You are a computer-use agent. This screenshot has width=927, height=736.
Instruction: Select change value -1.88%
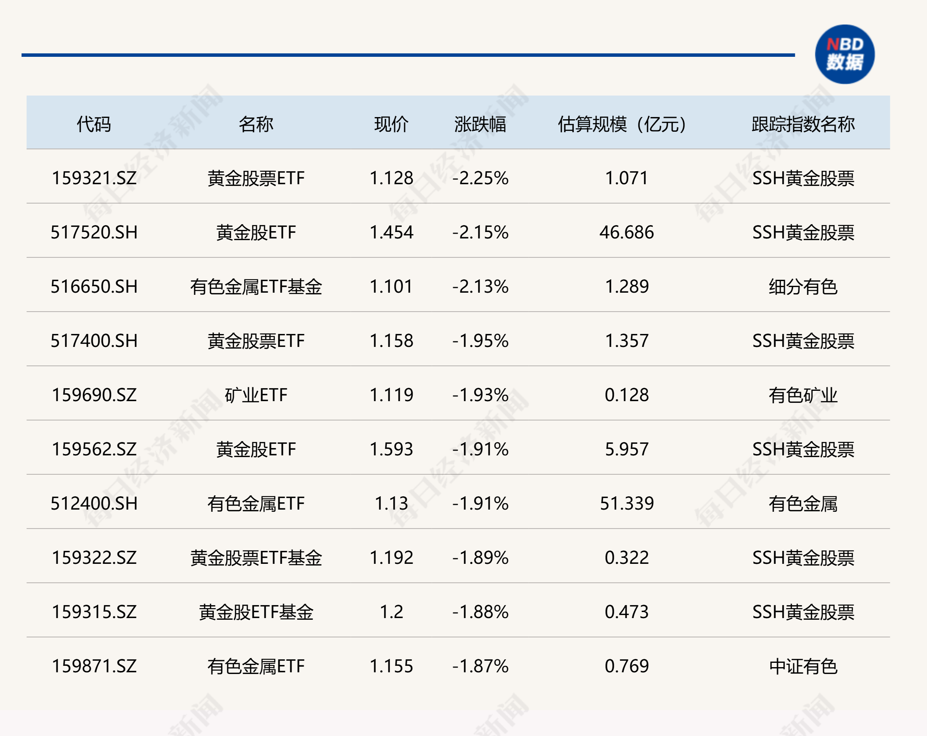click(480, 612)
